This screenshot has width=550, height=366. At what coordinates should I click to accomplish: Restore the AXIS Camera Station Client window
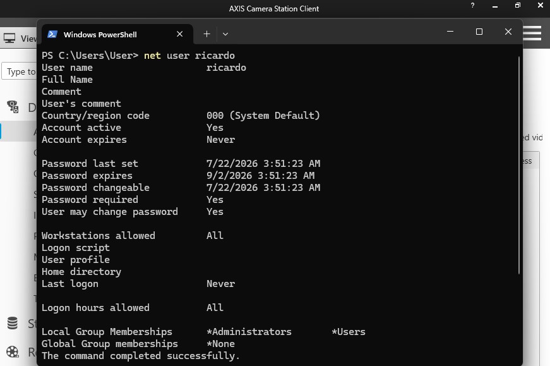pyautogui.click(x=518, y=5)
